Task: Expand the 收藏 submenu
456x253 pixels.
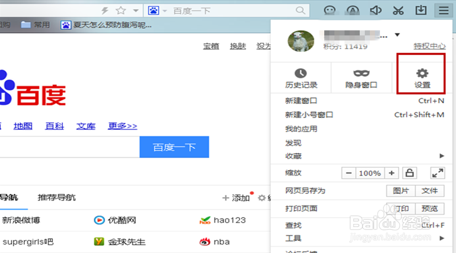Action: click(361, 156)
